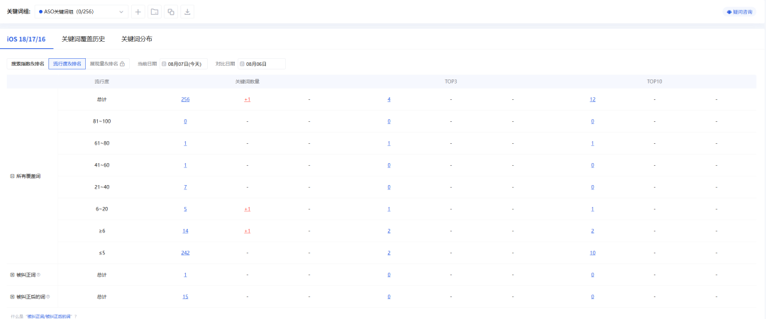Select the 搜索指数&排名 option
The image size is (766, 319).
click(28, 64)
